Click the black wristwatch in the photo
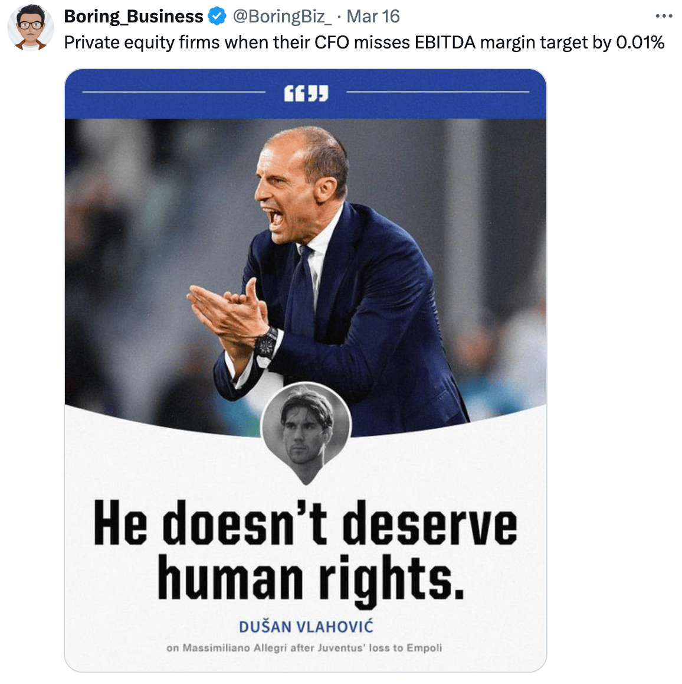The width and height of the screenshot is (682, 684). tap(266, 341)
